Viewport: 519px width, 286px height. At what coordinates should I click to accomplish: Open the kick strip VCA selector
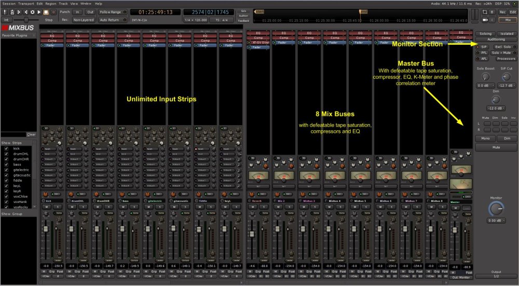pos(47,276)
